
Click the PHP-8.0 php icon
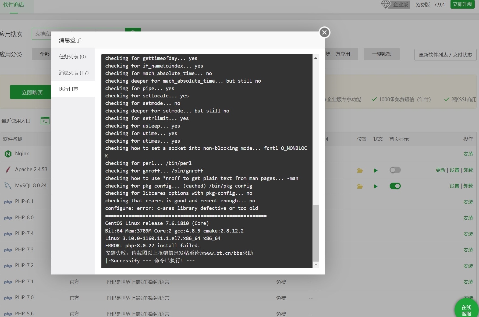[x=8, y=218]
